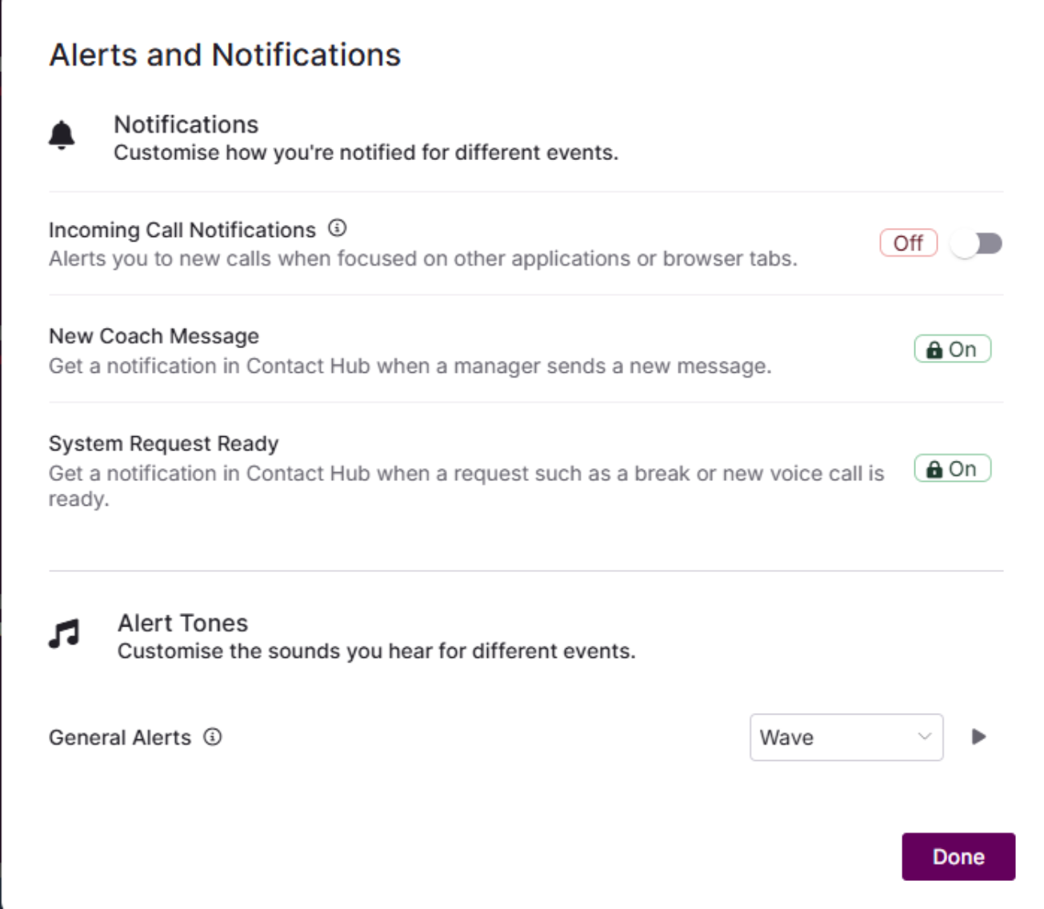Click lock icon on System Request Ready badge
The height and width of the screenshot is (909, 1044).
tap(934, 470)
